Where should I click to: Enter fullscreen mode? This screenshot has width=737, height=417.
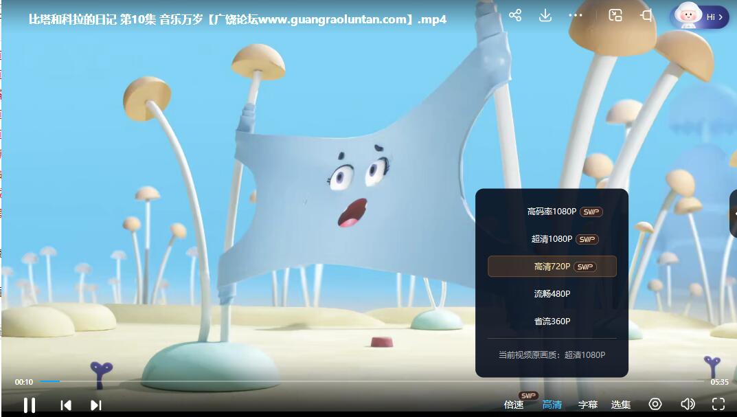point(718,405)
